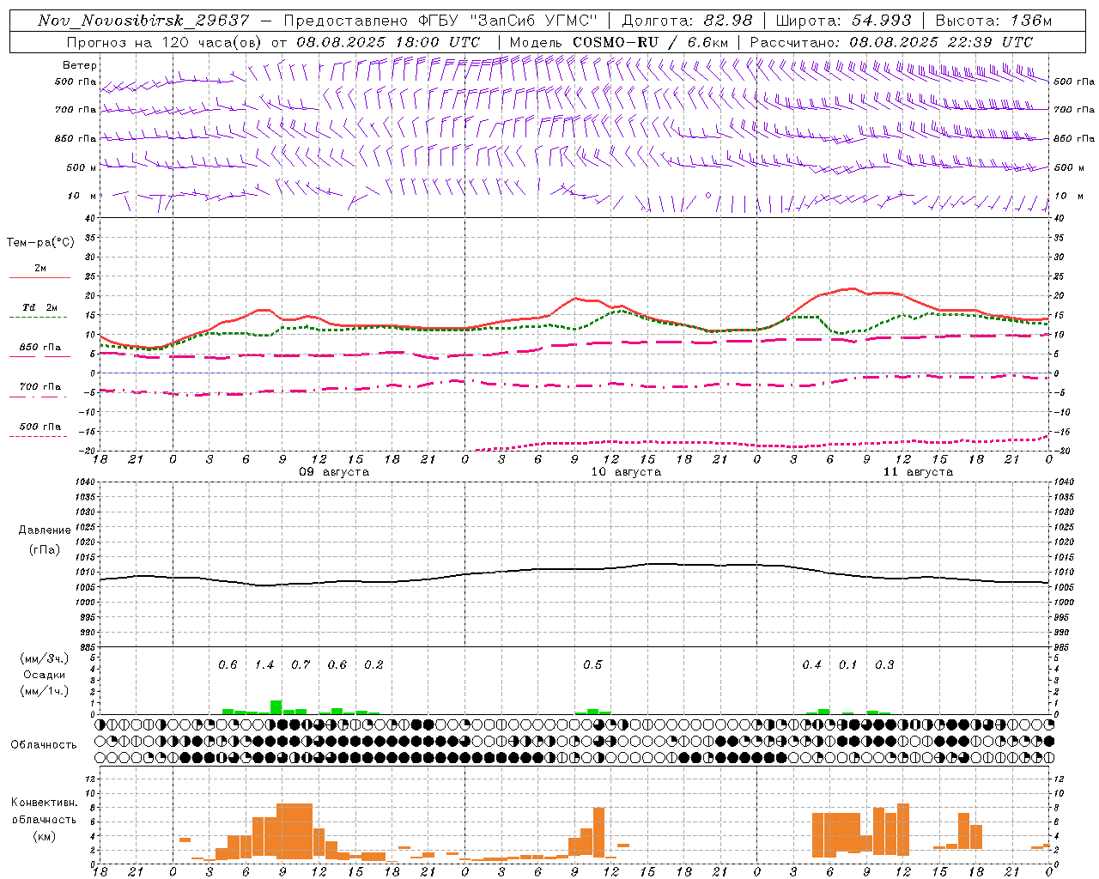Click the '11 августа' date label

(x=918, y=472)
